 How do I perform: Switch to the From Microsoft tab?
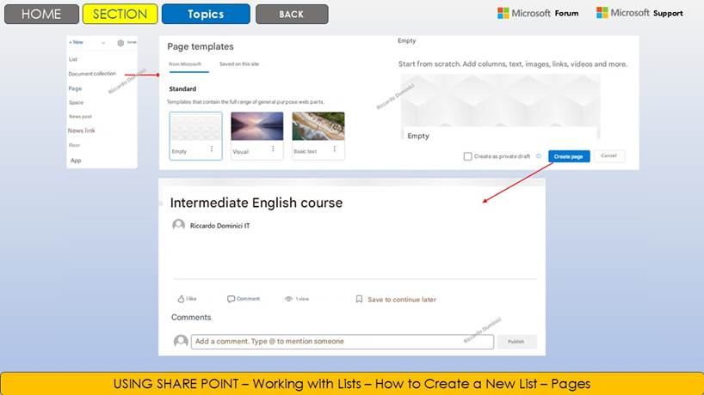[x=185, y=64]
